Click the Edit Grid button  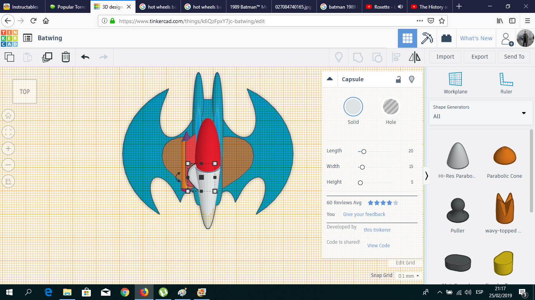tap(405, 262)
